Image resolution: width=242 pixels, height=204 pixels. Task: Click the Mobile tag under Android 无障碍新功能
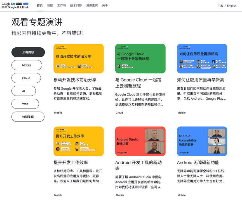pos(182,195)
